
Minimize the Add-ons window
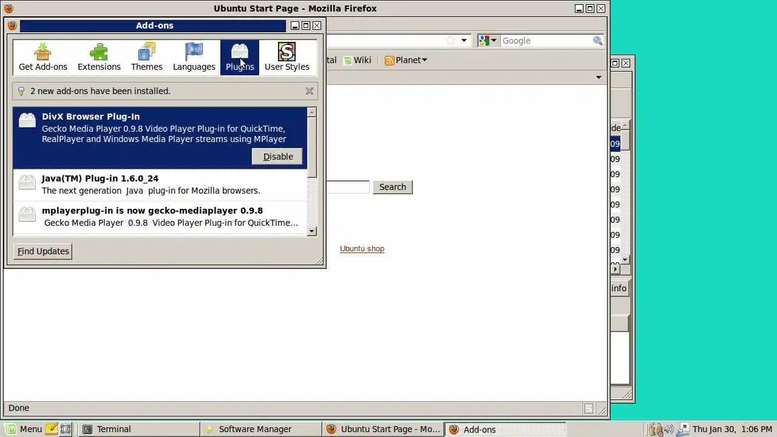(295, 25)
